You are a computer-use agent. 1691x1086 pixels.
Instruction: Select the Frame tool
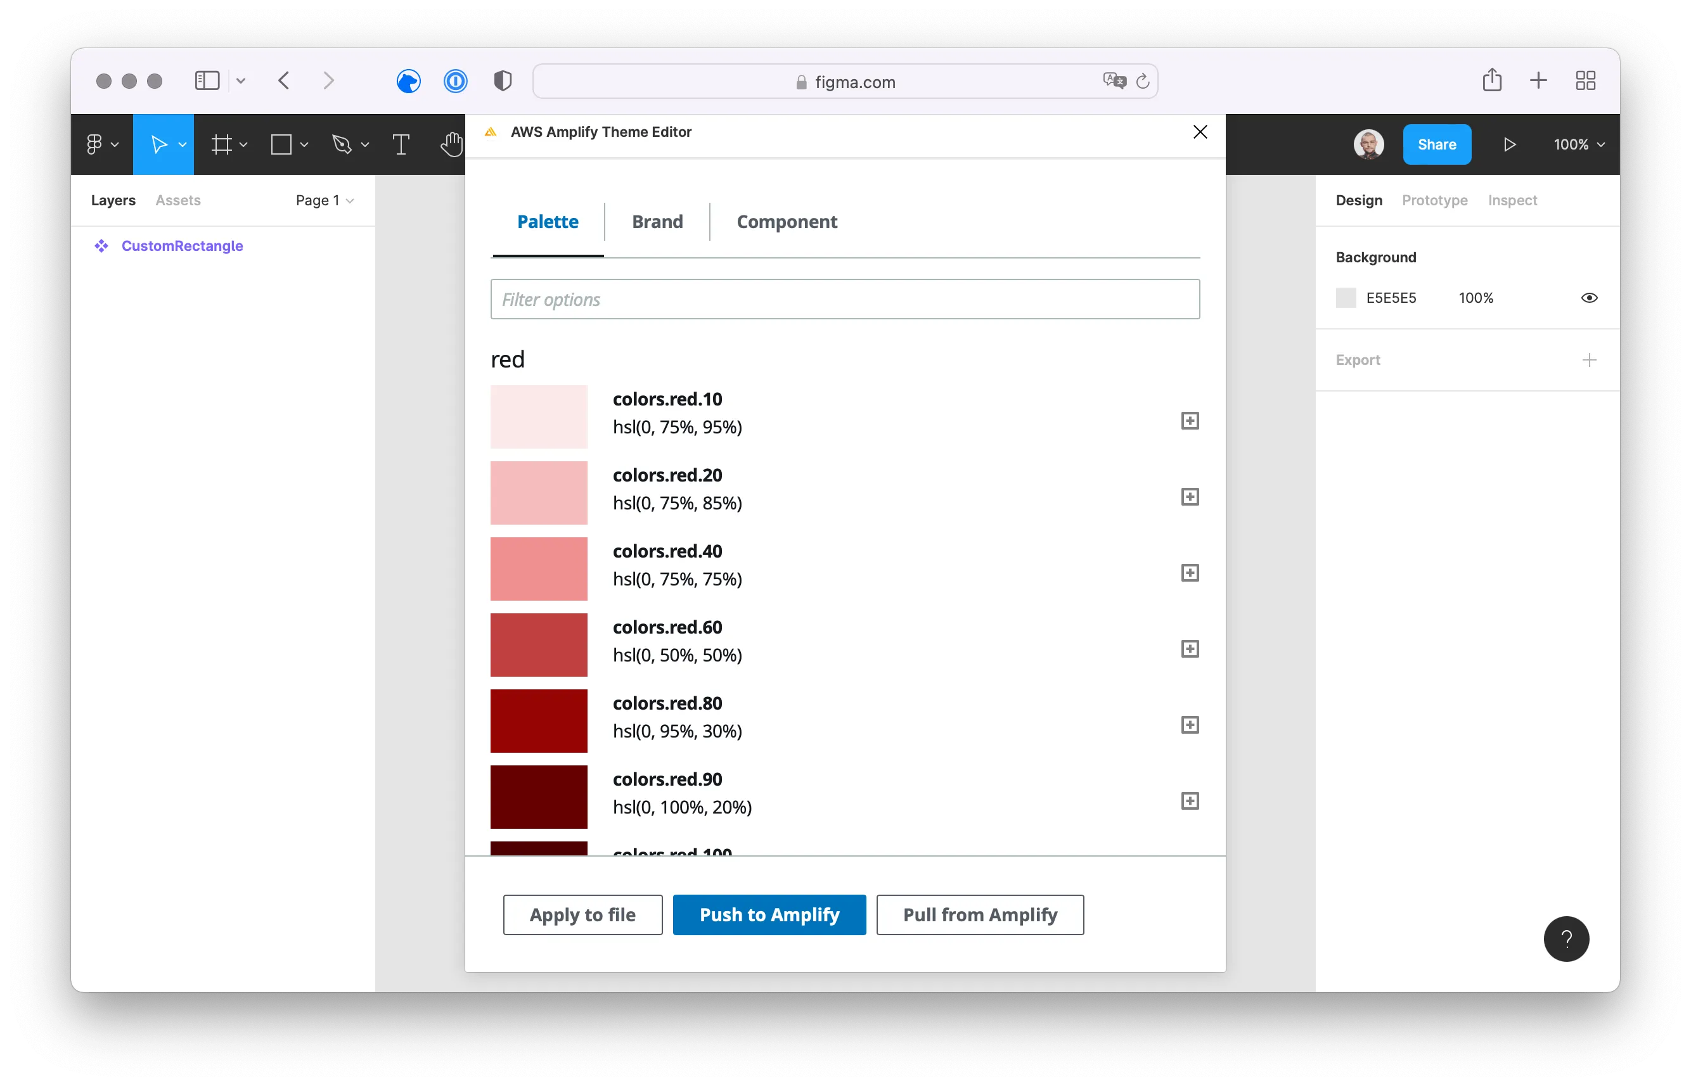click(222, 144)
